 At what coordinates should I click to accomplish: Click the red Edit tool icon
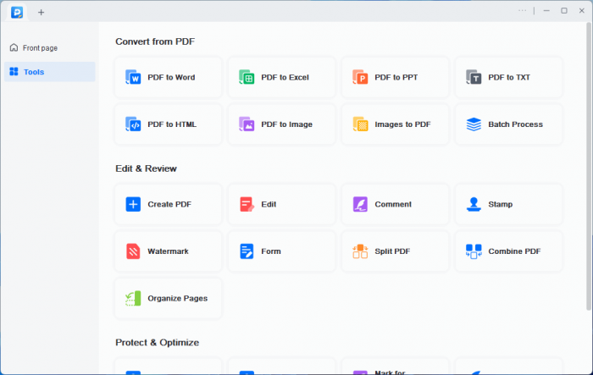247,204
